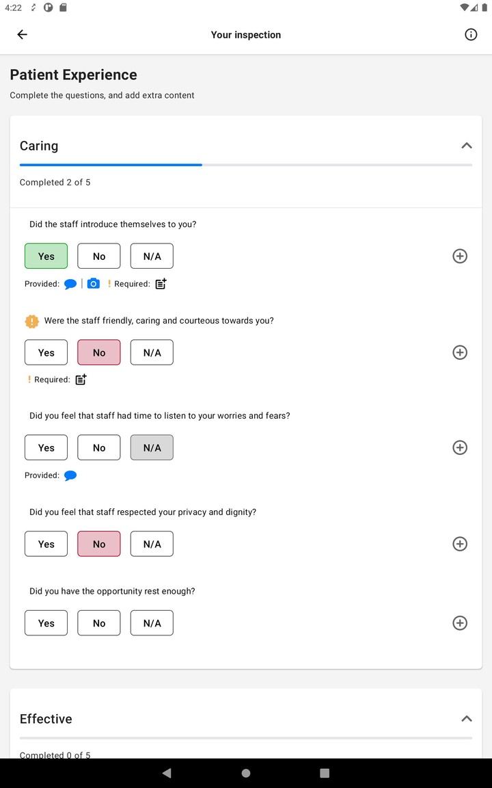Collapse the Caring section
Image resolution: width=492 pixels, height=788 pixels.
[x=466, y=146]
